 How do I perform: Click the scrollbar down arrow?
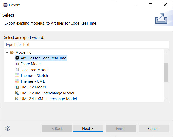pos(166,99)
